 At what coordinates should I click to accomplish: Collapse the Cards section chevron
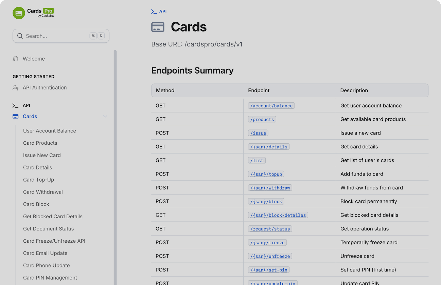click(x=105, y=117)
